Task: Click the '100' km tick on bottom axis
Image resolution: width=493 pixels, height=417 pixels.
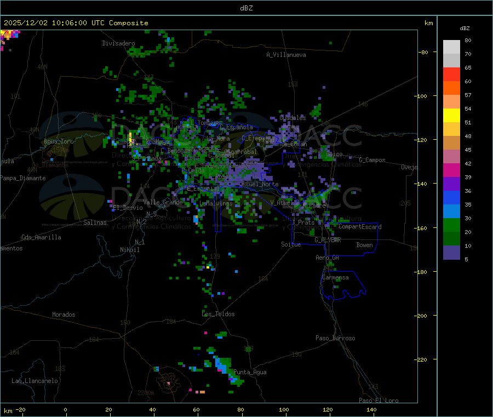Action: click(284, 409)
